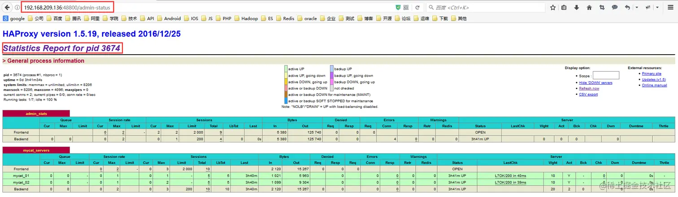Screen dimensions: 678x197
Task: Go to the browser home icon
Action: coord(589,8)
